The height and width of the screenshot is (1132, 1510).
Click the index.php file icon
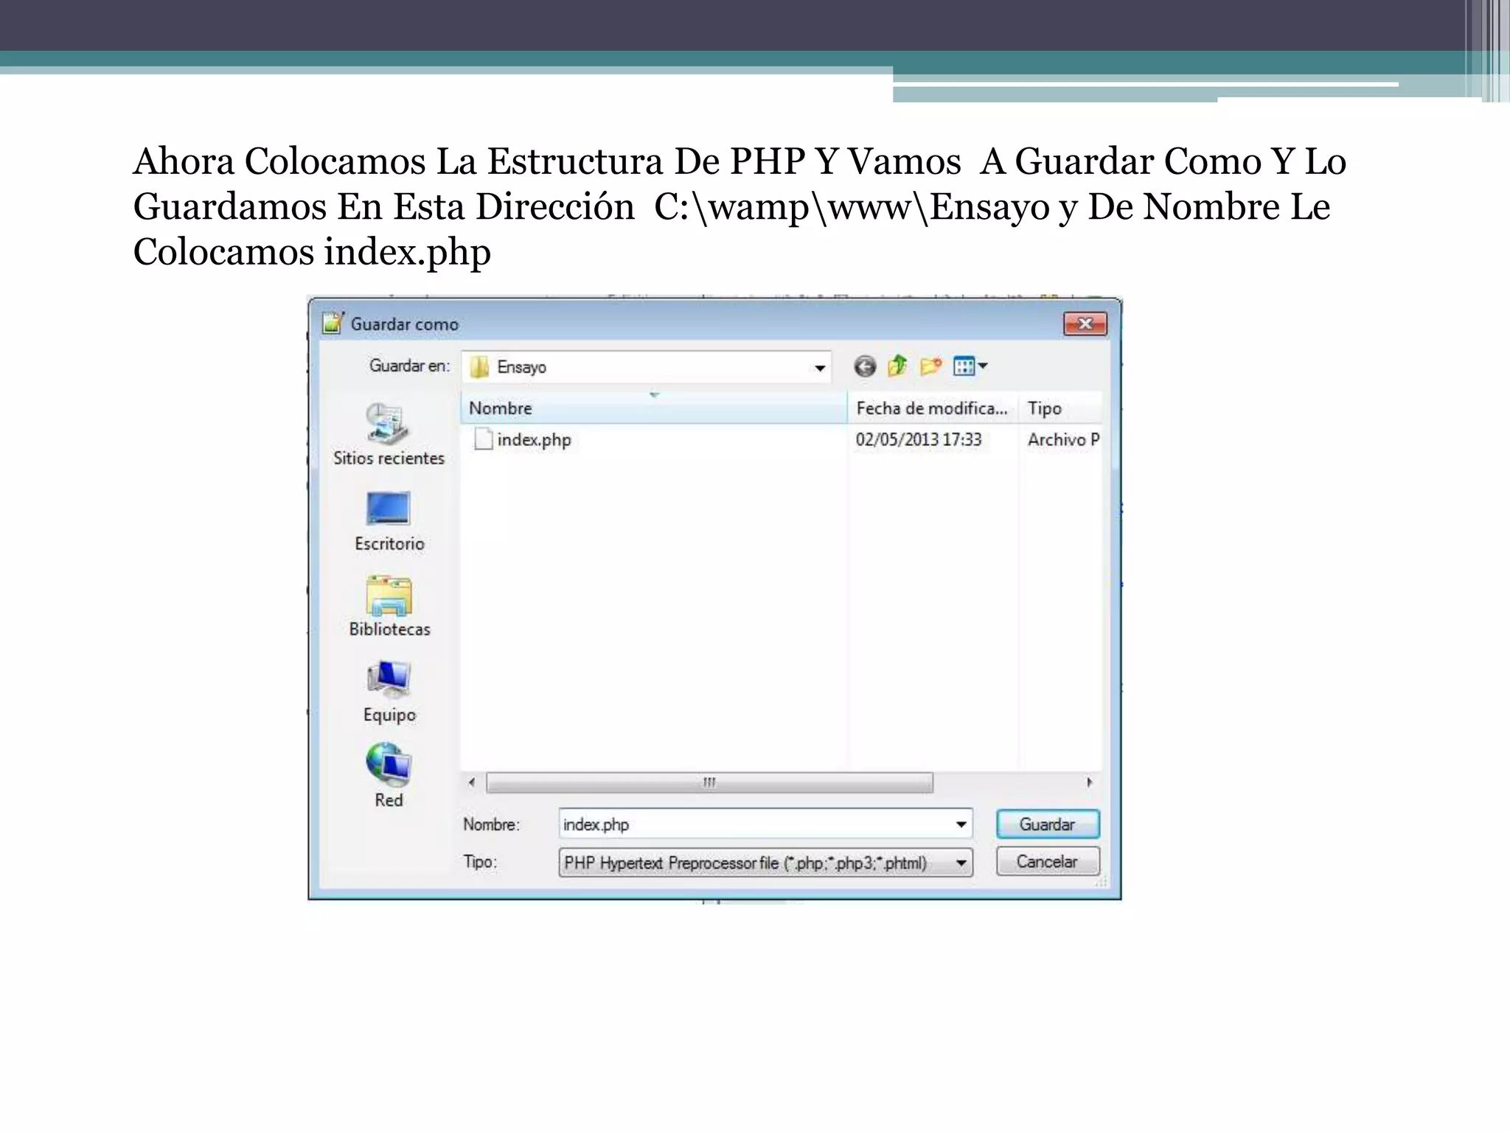(x=483, y=439)
